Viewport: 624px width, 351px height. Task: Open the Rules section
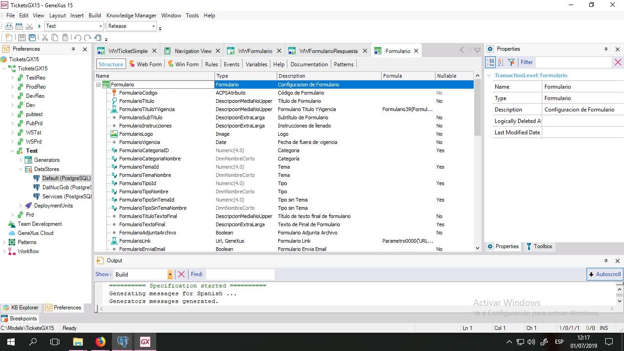(x=212, y=64)
